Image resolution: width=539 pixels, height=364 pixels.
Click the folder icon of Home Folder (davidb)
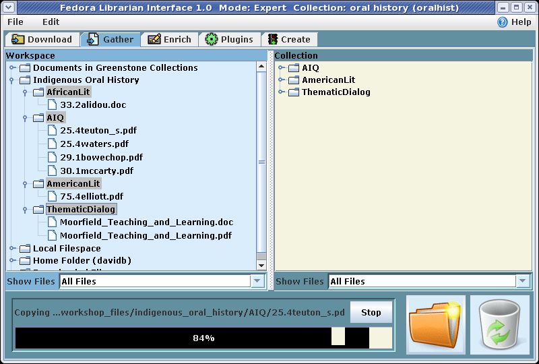[25, 260]
